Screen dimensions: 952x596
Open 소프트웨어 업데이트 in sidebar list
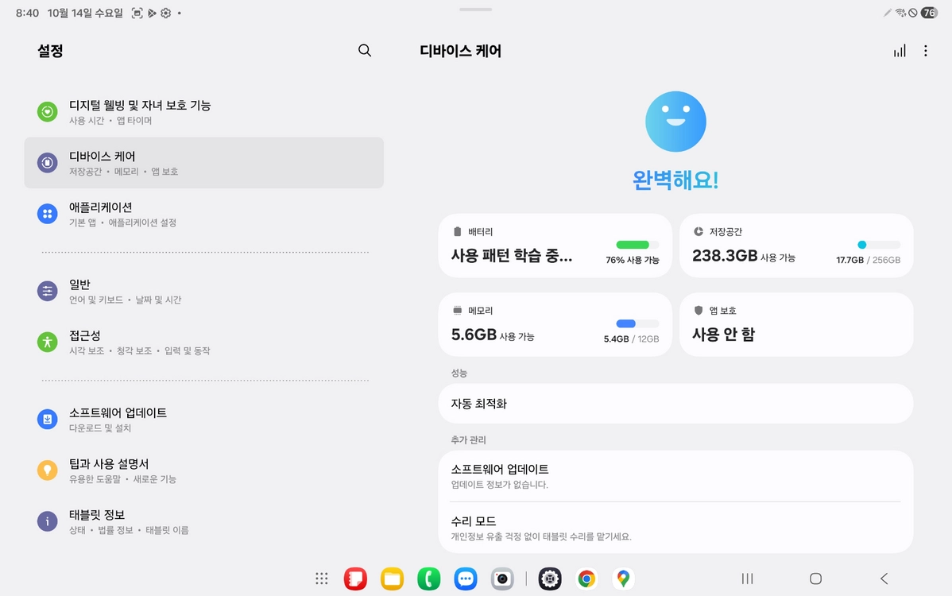[204, 419]
